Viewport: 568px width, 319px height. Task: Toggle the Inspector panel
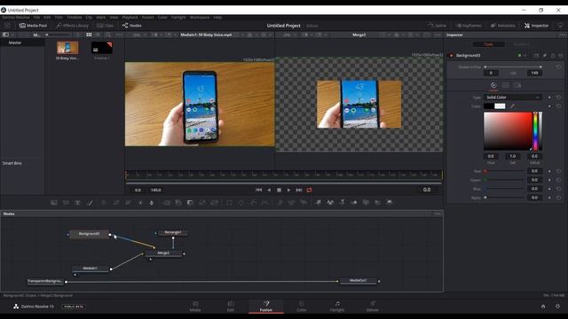tap(536, 26)
